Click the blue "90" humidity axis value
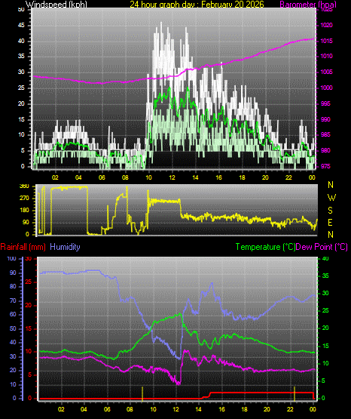The image size is (351, 419). (x=13, y=273)
